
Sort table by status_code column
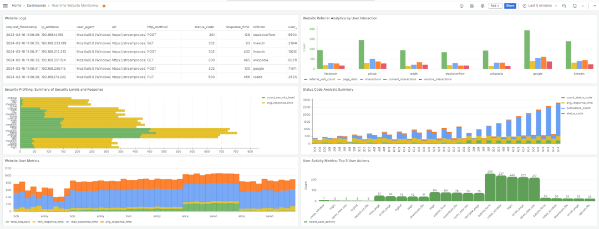coord(204,27)
